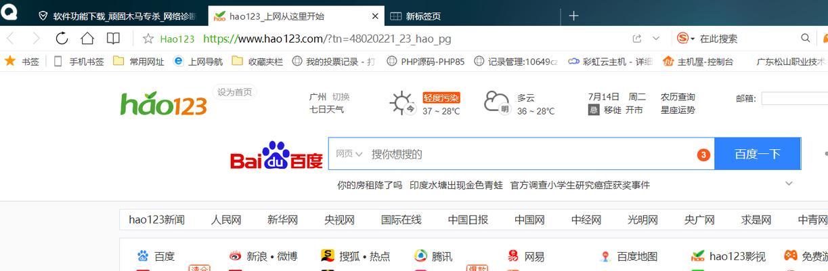828x271 pixels.
Task: Click the Baidu logo
Action: (x=276, y=155)
